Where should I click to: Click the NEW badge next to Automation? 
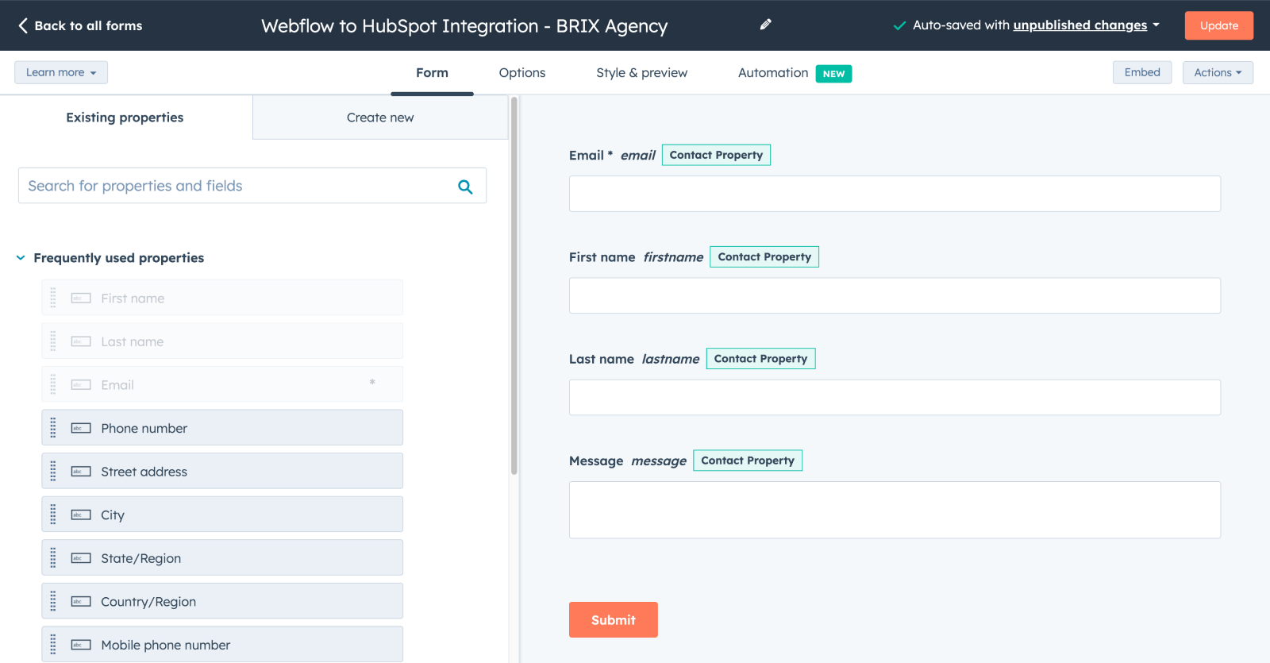pos(833,74)
